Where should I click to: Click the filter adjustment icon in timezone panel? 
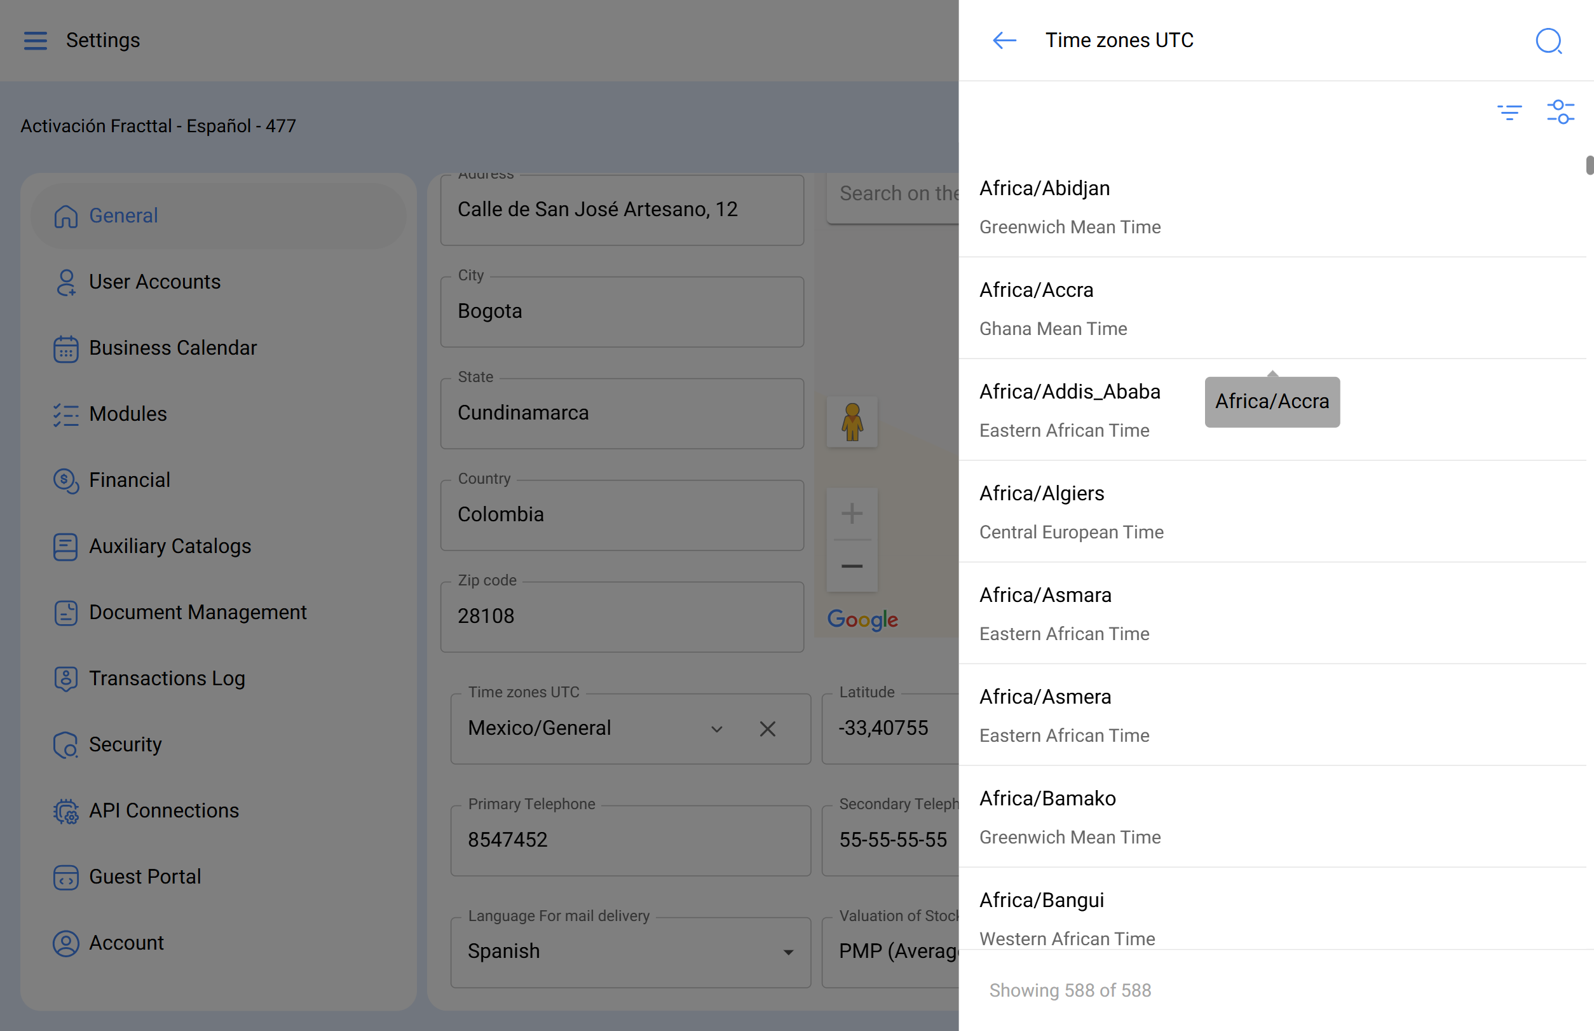coord(1561,112)
